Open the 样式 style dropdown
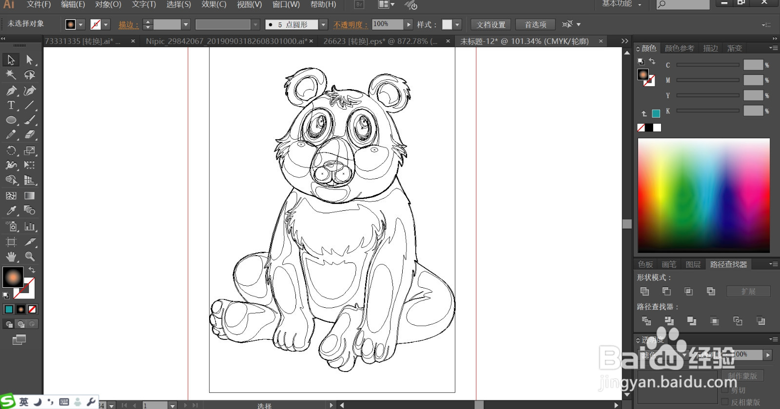 click(457, 24)
